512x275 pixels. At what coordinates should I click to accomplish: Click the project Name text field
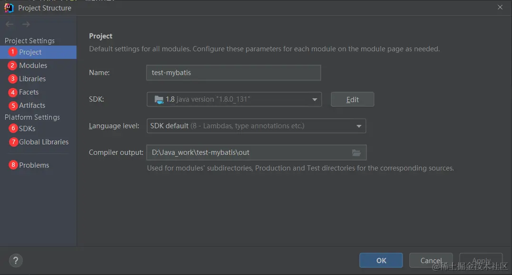[x=234, y=73]
